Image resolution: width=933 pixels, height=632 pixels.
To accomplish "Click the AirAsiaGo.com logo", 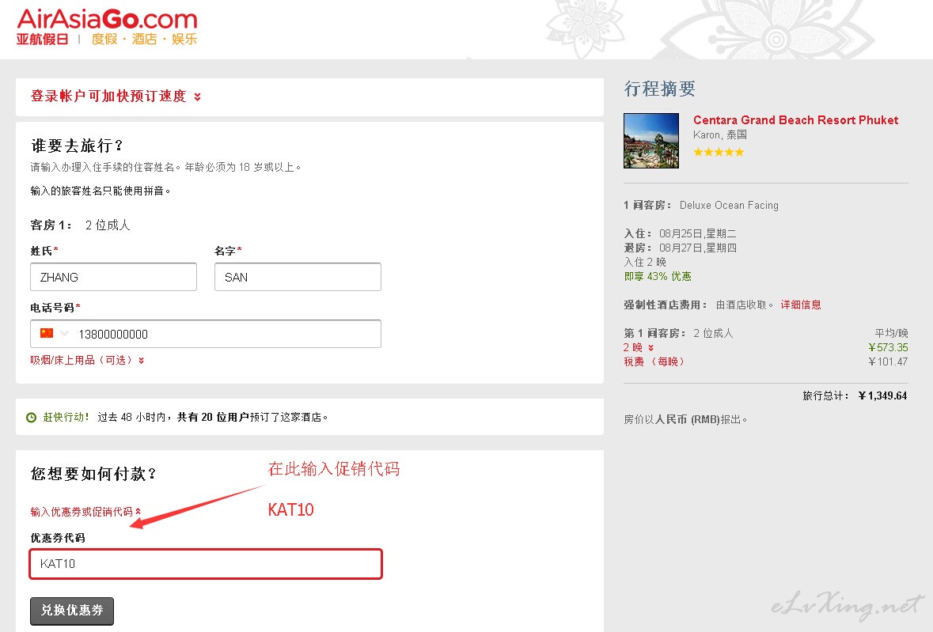I will pos(107,27).
